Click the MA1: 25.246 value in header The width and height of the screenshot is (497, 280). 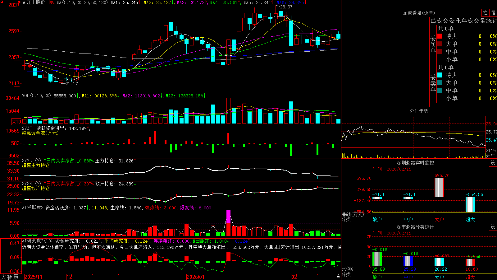[125, 2]
